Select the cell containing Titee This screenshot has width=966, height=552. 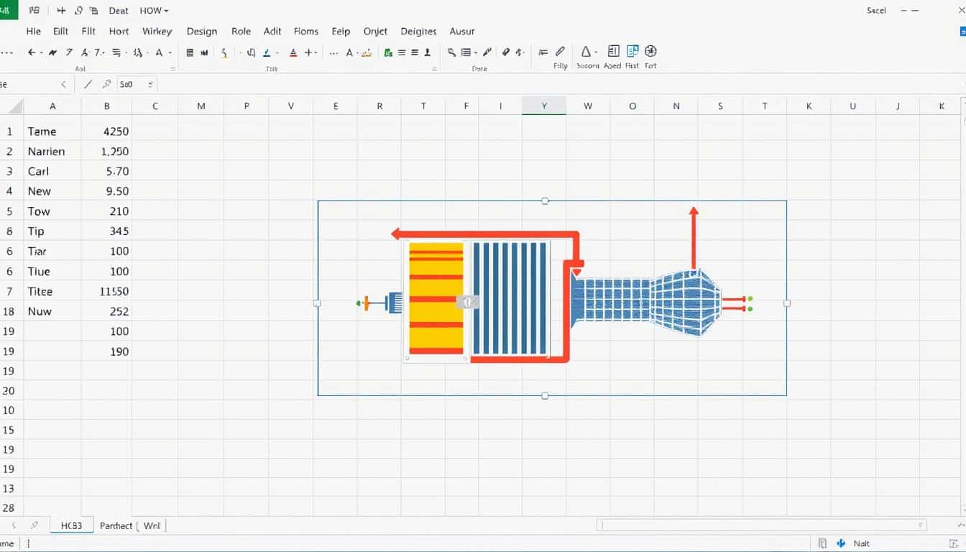click(52, 291)
